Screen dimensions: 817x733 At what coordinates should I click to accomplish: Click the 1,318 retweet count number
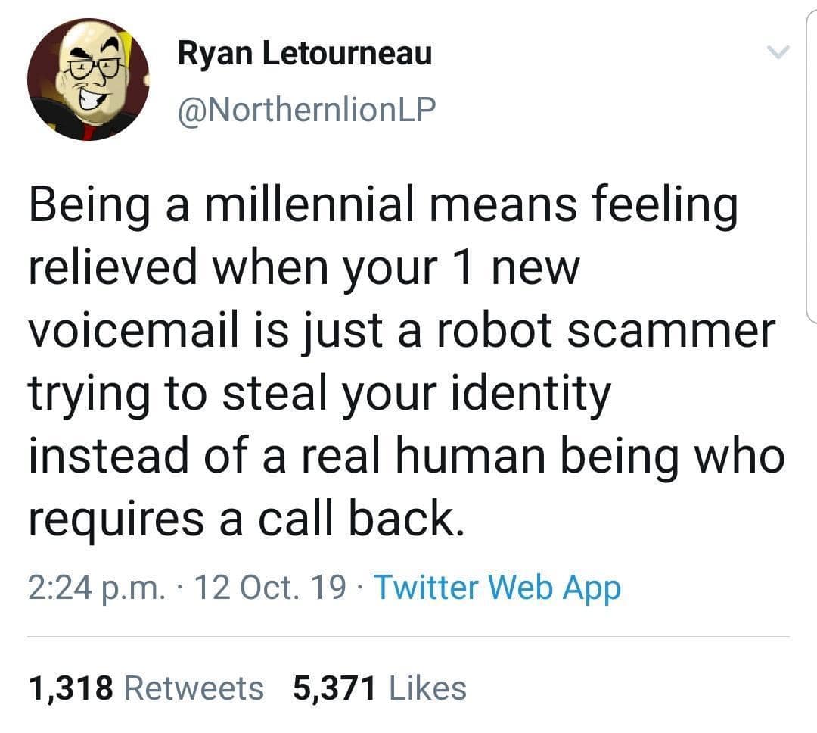[71, 688]
